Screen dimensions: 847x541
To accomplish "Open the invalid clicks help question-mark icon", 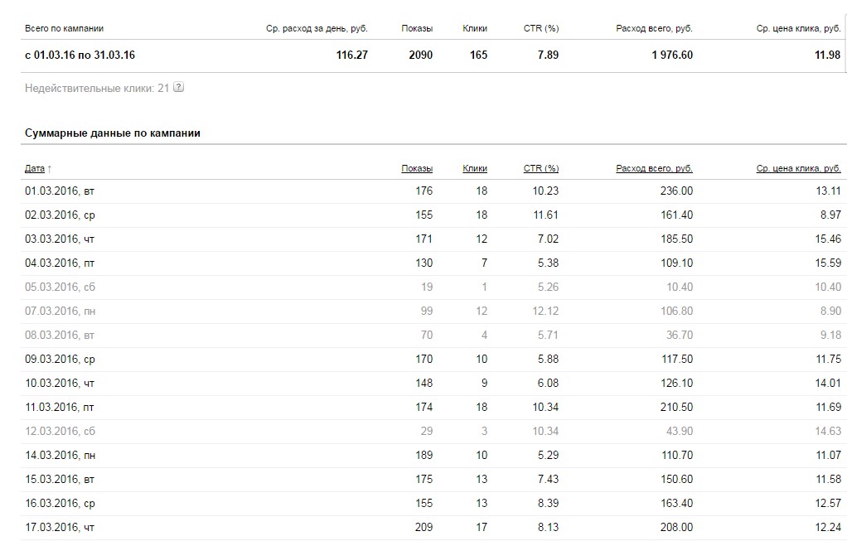I will point(178,87).
